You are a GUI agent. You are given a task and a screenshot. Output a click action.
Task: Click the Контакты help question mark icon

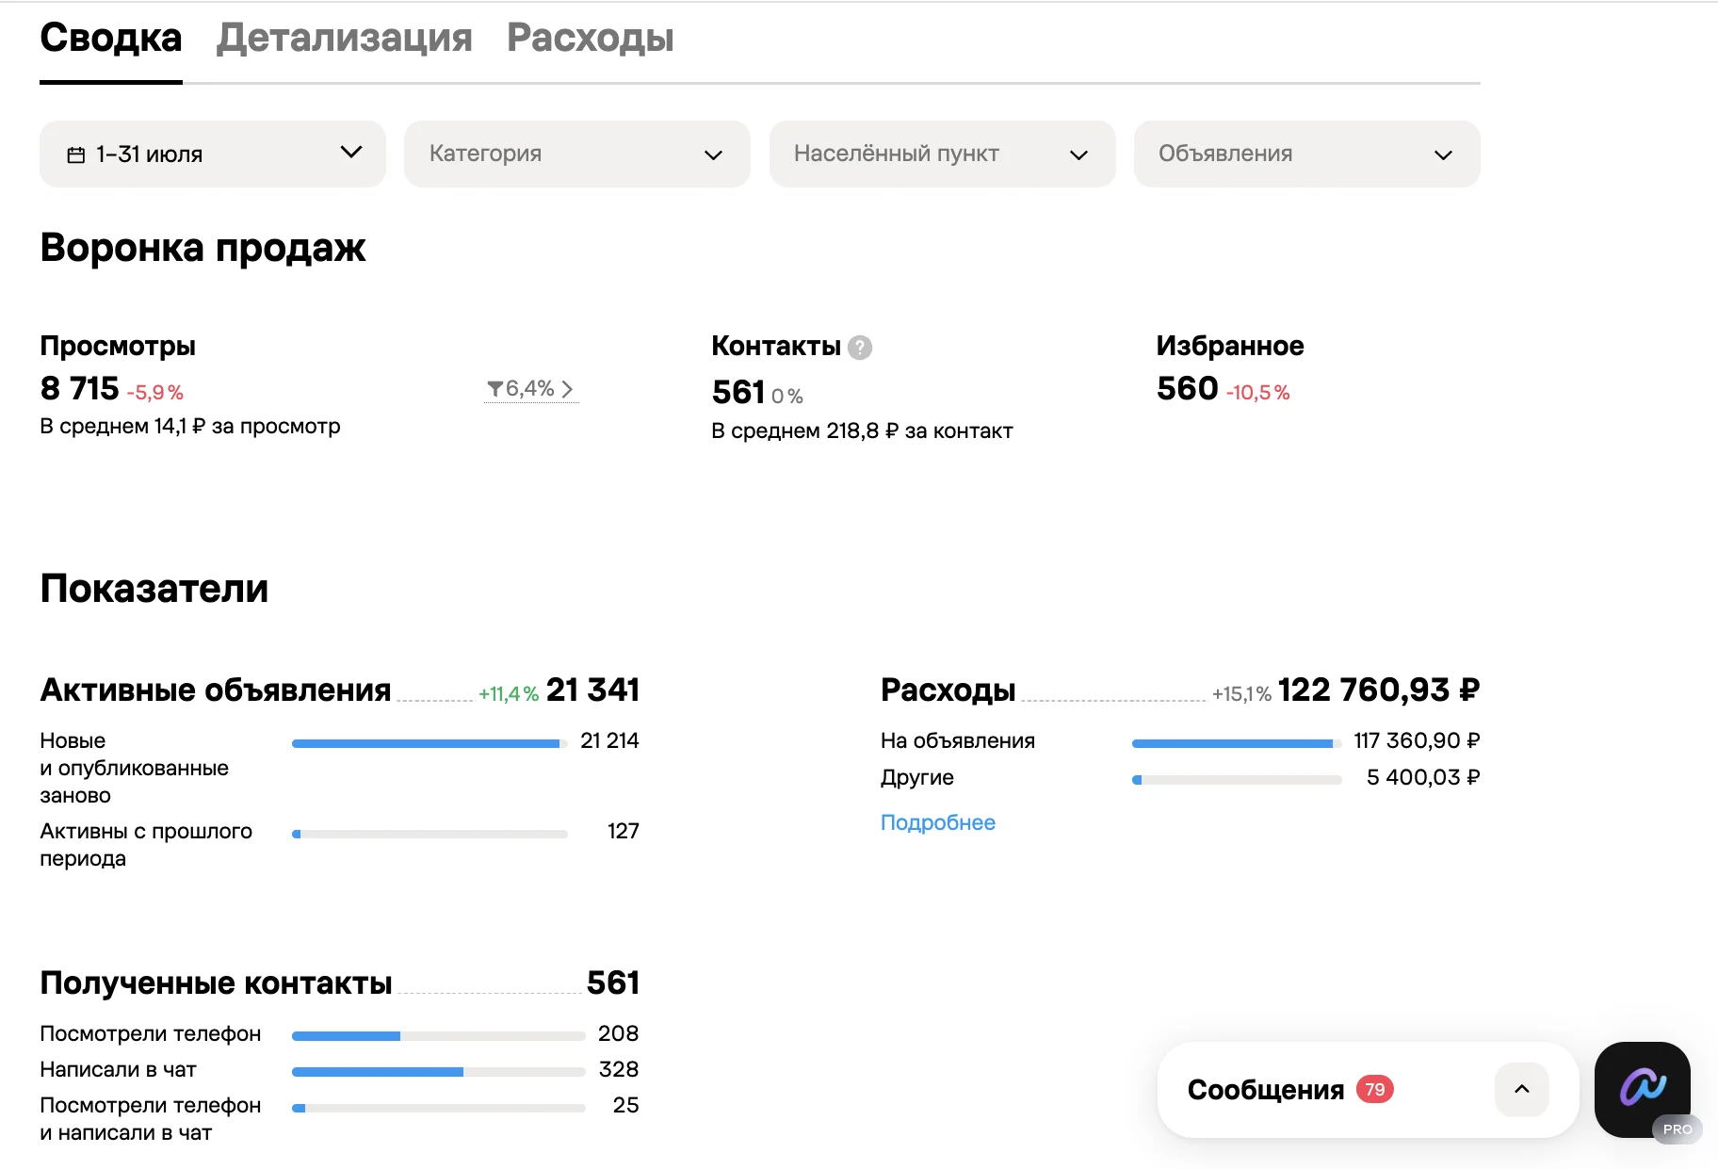click(x=860, y=348)
